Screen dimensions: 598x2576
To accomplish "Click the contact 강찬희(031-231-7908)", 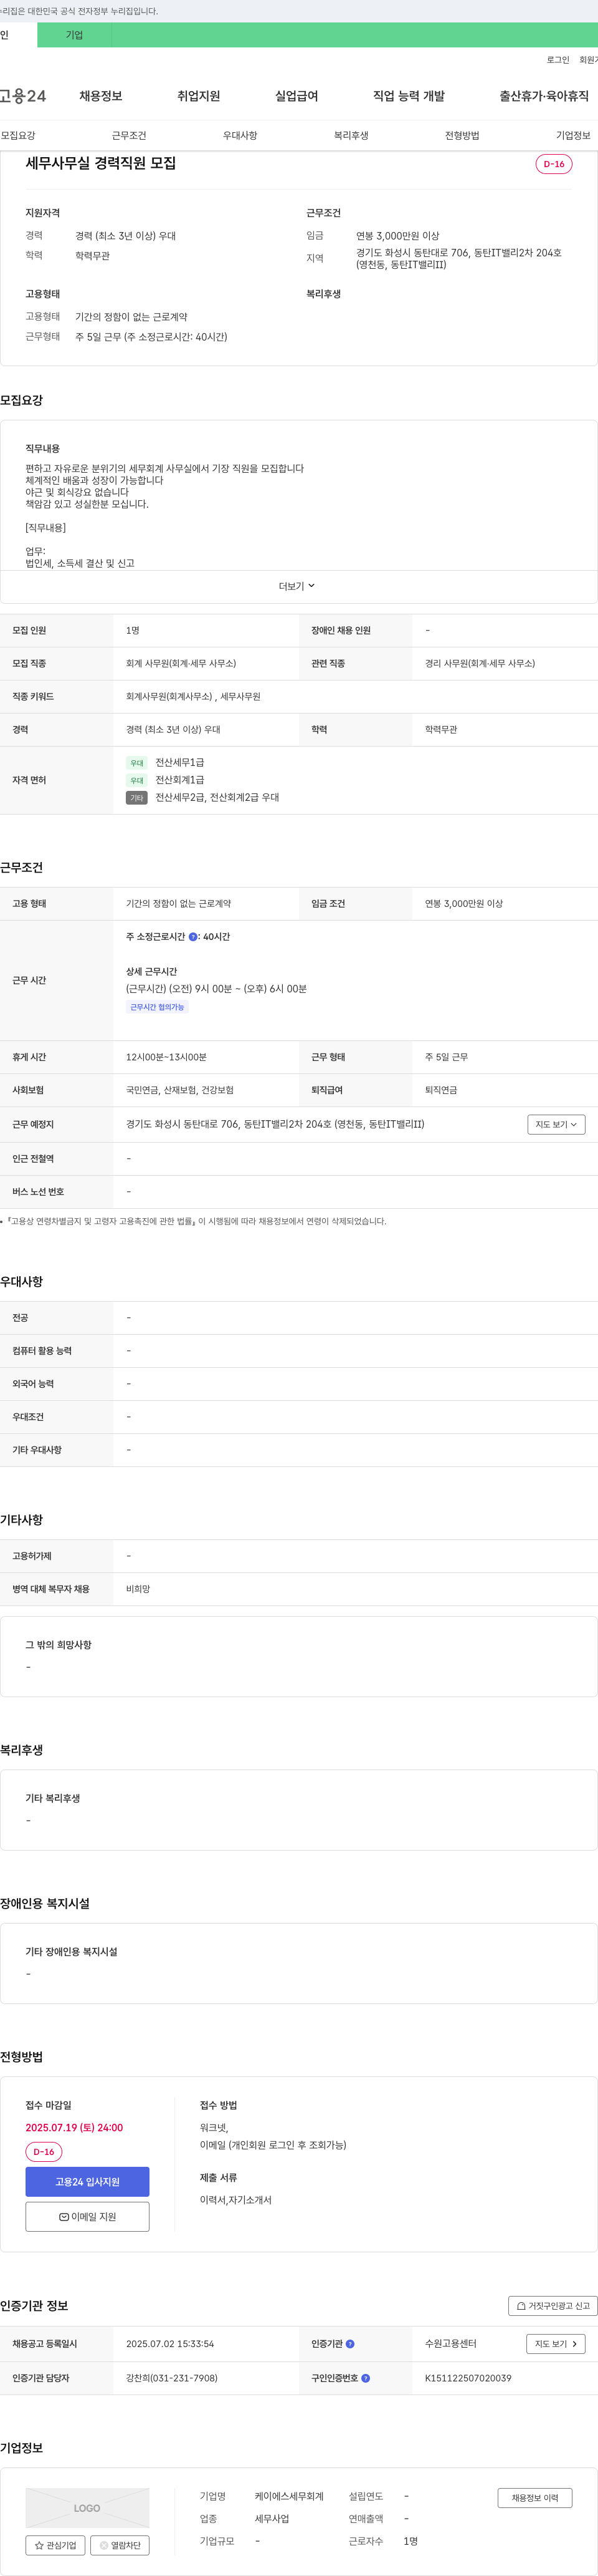I will pos(172,2378).
